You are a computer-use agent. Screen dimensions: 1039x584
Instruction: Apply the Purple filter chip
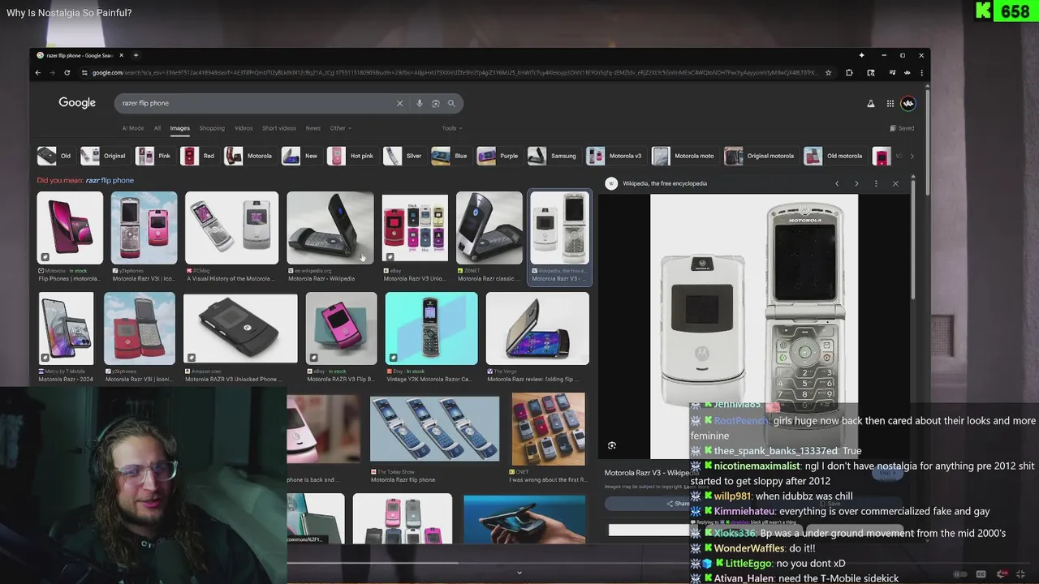tap(499, 156)
